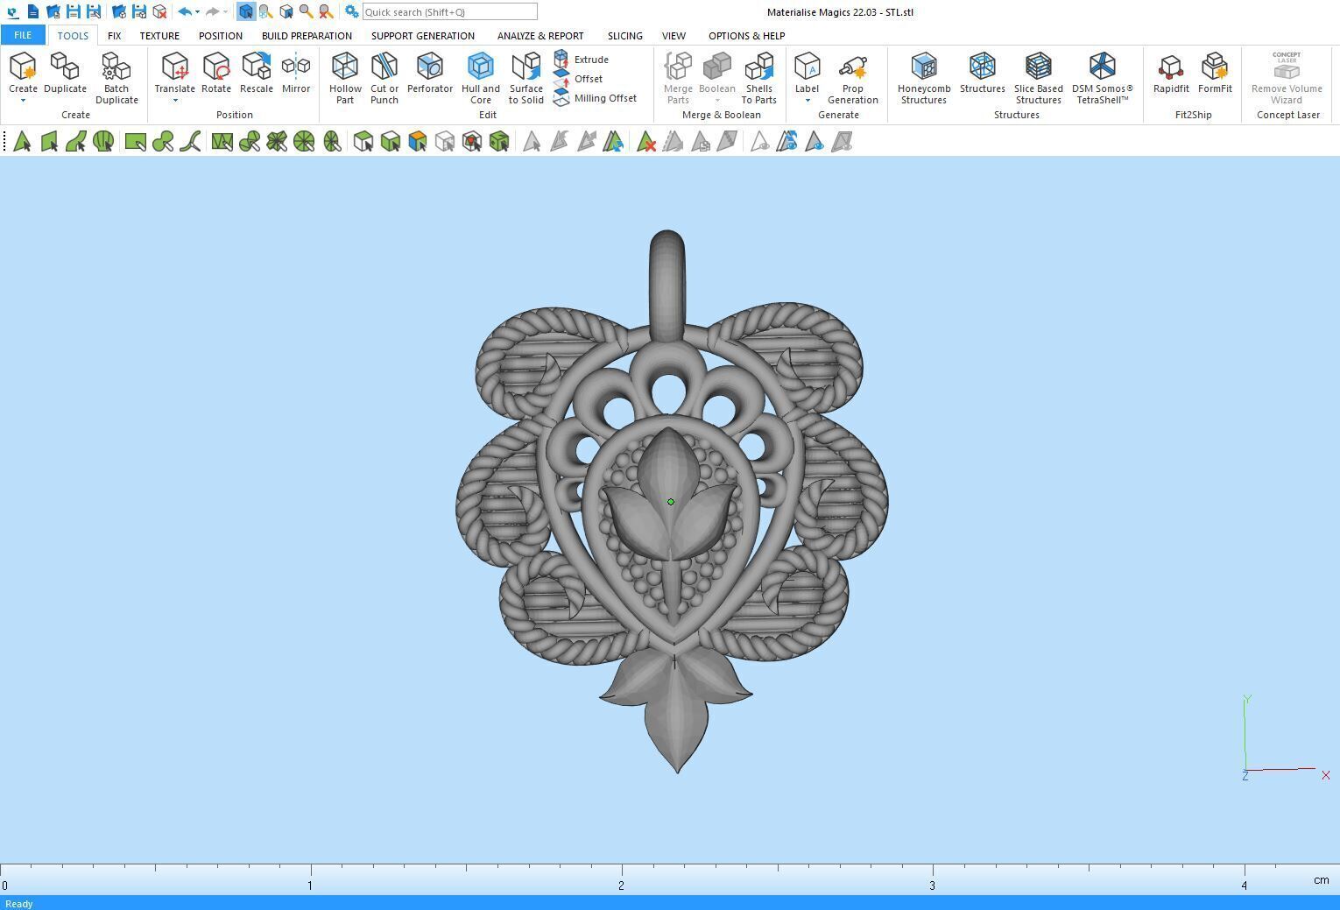Open the OPTIONS & HELP tab

(746, 36)
